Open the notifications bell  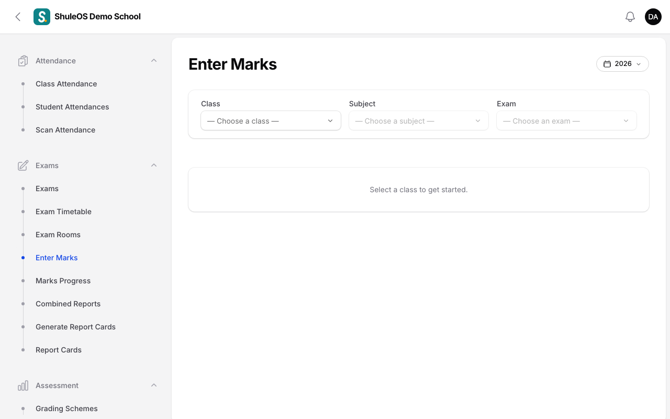[x=630, y=17]
